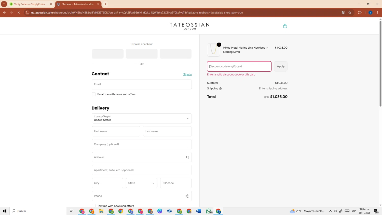Screen dimensions: 382x215
Task: Open Task View in the taskbar
Action: [72, 211]
